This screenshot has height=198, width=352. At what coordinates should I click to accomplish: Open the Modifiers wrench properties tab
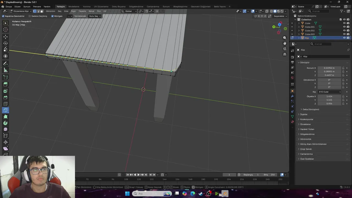(x=292, y=96)
